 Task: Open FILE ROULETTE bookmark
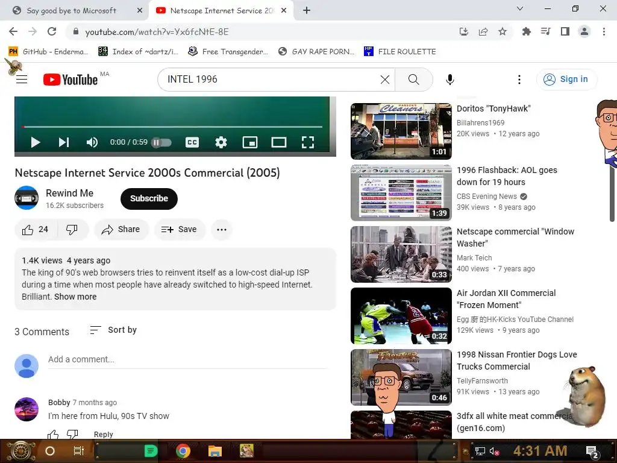[400, 52]
